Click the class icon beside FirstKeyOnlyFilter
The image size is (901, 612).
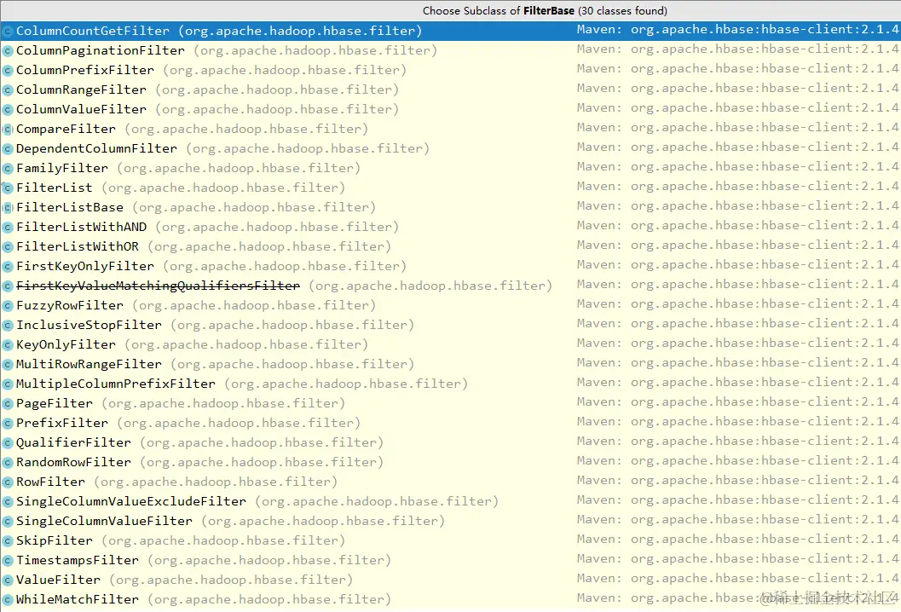[x=8, y=266]
